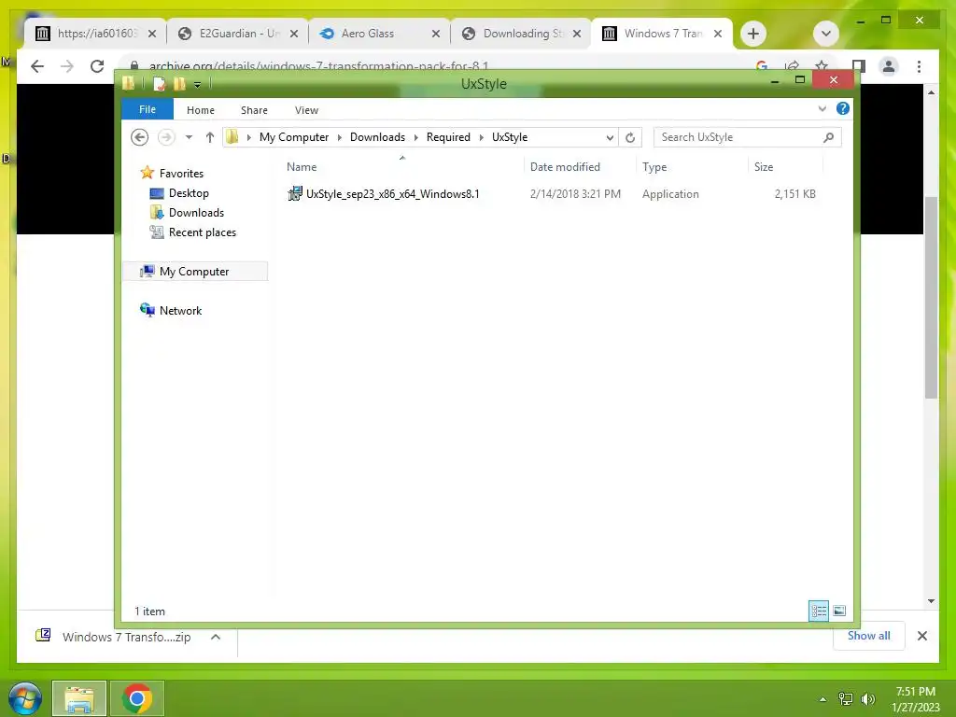Switch to the Home ribbon tab
The height and width of the screenshot is (717, 956).
pyautogui.click(x=201, y=110)
